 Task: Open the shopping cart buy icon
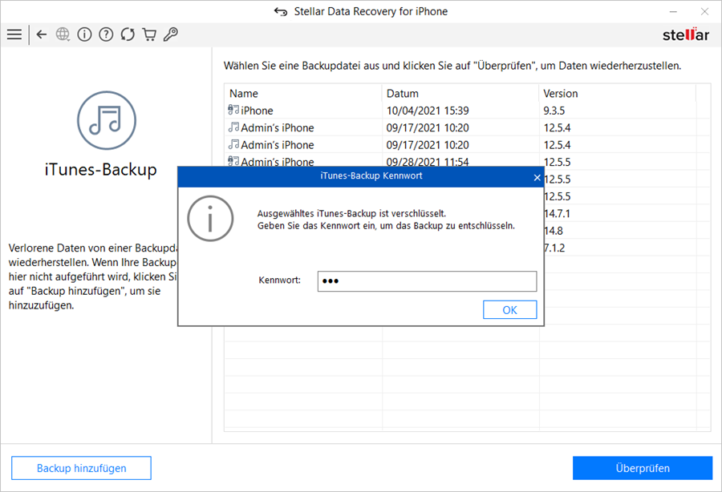click(149, 34)
